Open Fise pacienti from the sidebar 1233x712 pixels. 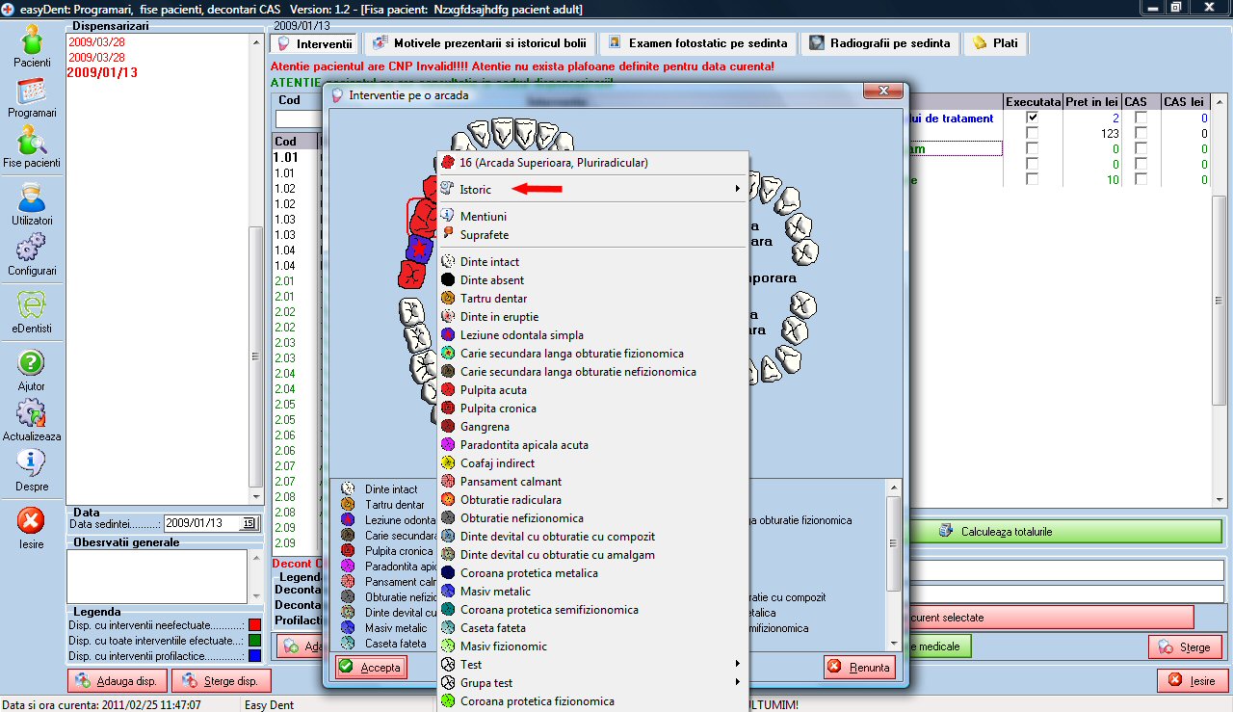click(x=32, y=143)
